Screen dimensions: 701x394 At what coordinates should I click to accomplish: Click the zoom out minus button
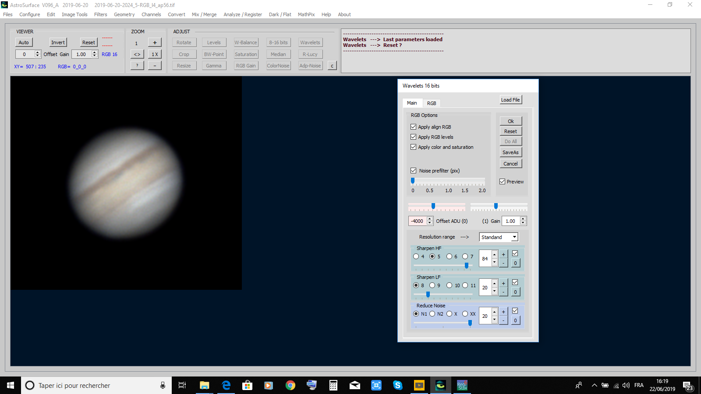(x=155, y=66)
